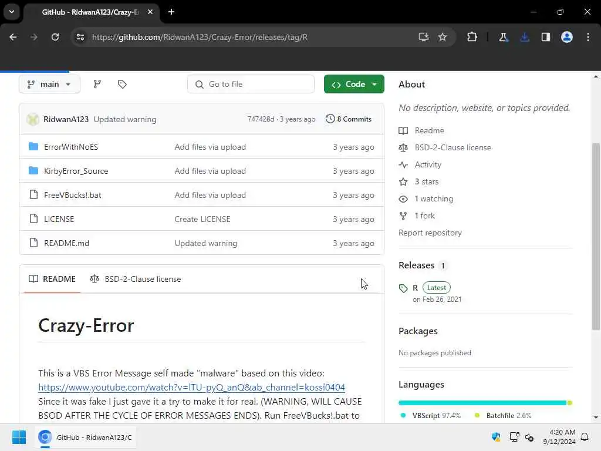This screenshot has width=601, height=451.
Task: Click the Latest release badge
Action: pos(436,288)
